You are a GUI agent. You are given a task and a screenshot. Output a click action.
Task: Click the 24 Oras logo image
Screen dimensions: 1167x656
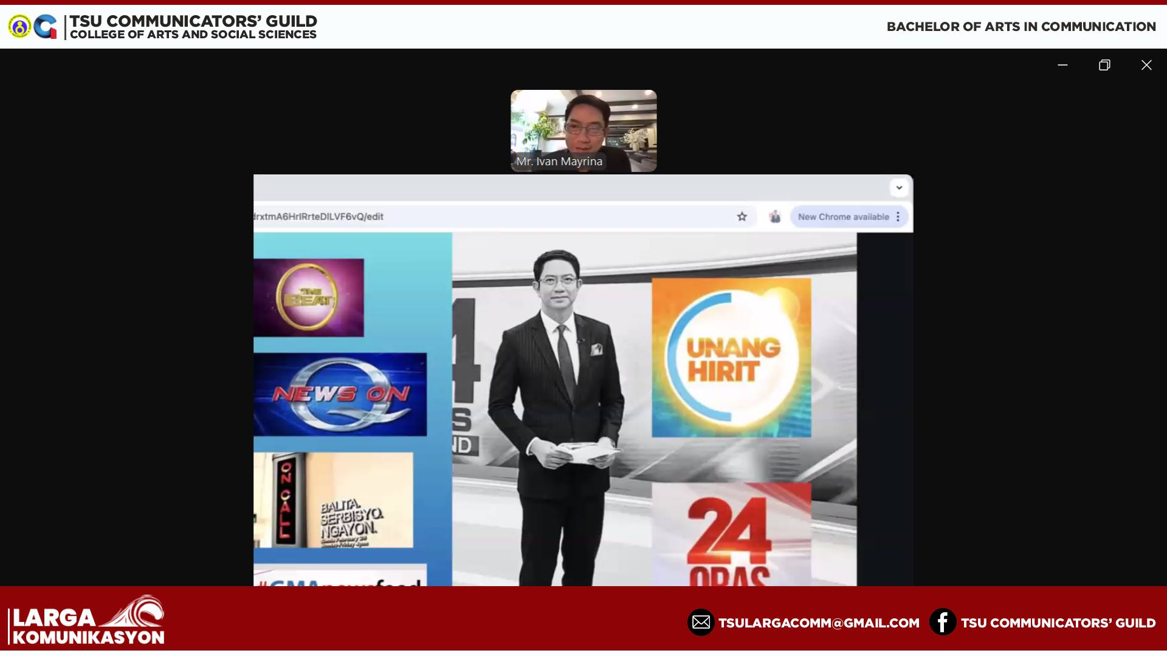click(731, 535)
